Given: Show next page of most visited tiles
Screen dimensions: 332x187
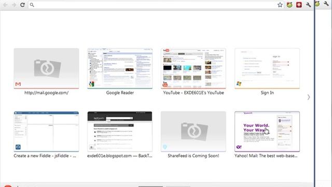Looking at the screenshot, I should [x=309, y=97].
